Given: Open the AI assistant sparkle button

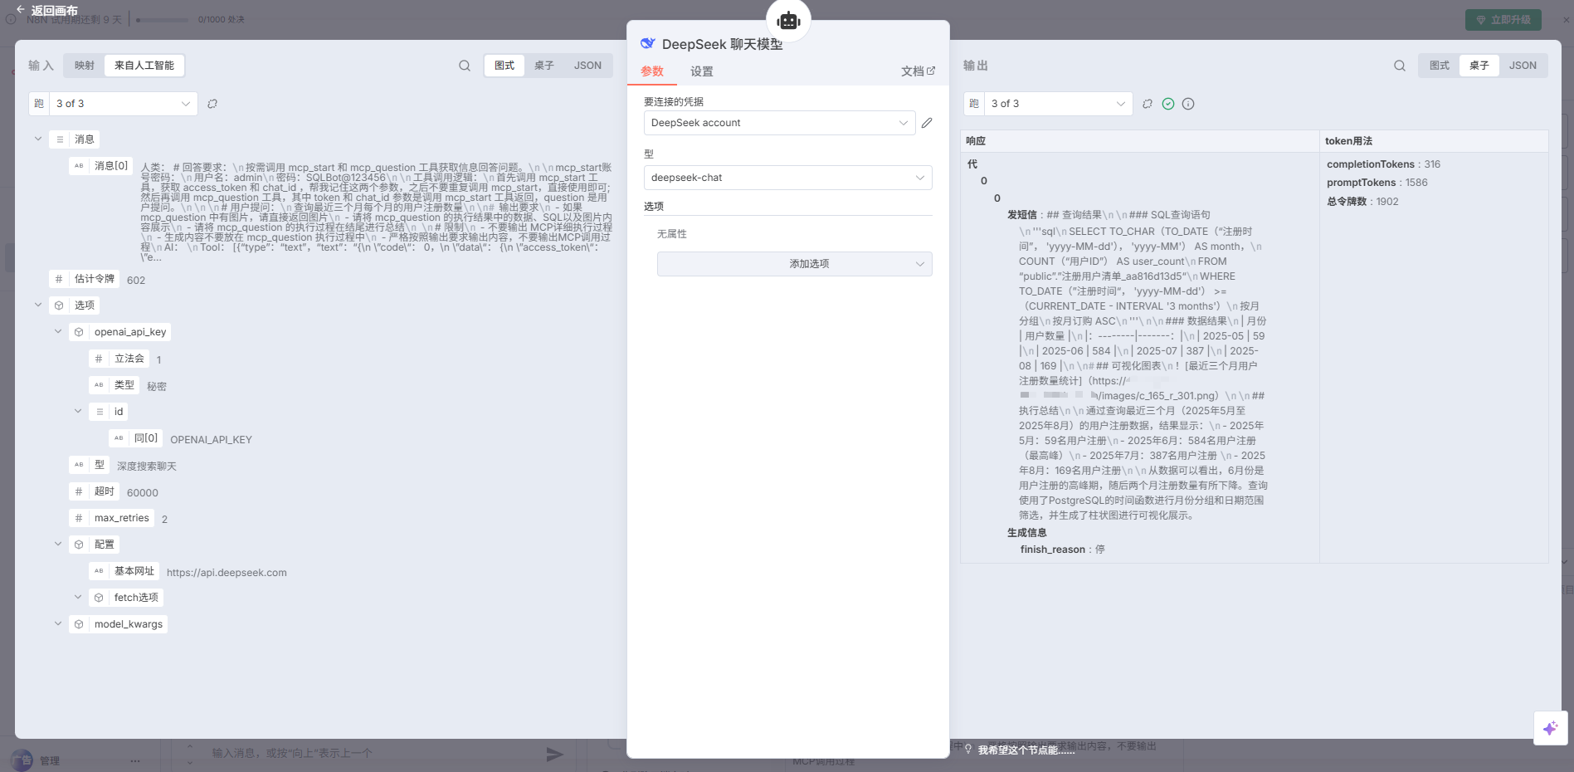Looking at the screenshot, I should [1550, 728].
